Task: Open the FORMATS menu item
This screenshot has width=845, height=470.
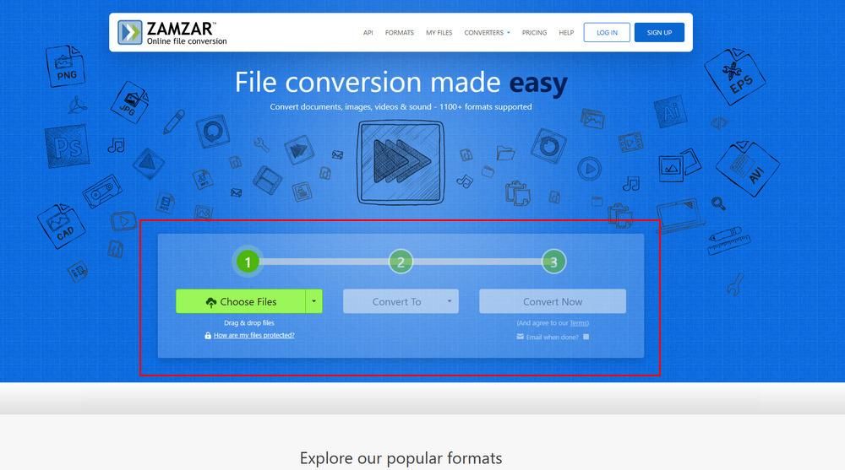Action: [x=400, y=33]
